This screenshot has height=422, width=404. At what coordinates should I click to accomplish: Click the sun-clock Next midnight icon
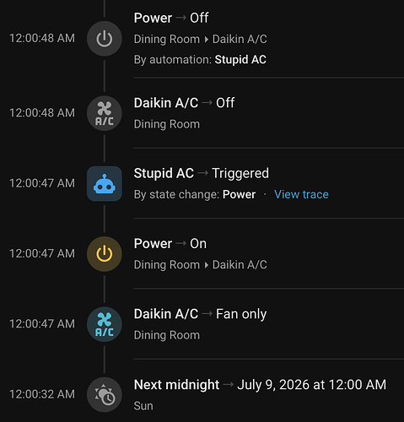pos(105,395)
